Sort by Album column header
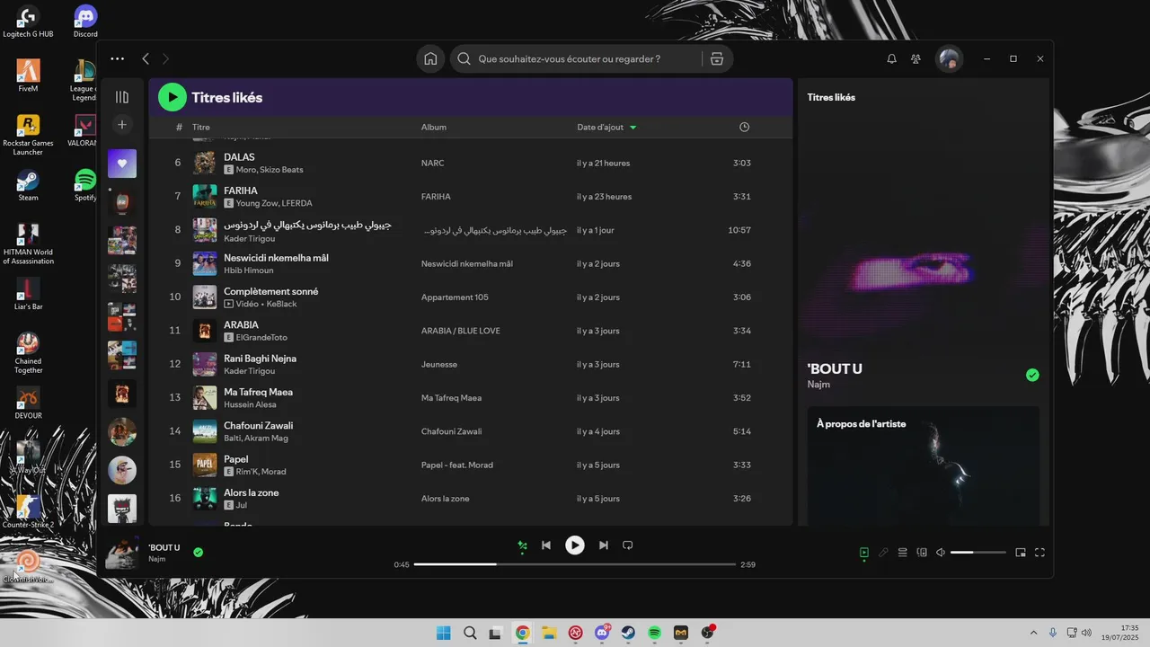Image resolution: width=1150 pixels, height=647 pixels. click(x=434, y=128)
